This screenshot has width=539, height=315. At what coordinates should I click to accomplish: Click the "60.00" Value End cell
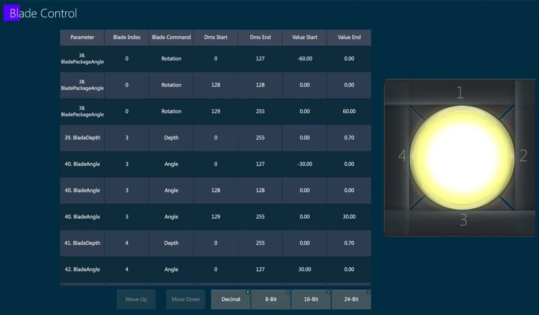pos(349,111)
